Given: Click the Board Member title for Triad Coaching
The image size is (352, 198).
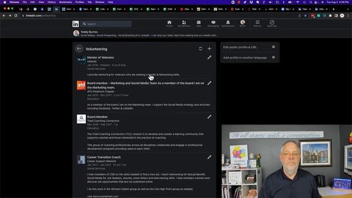Looking at the screenshot, I should pos(97,117).
